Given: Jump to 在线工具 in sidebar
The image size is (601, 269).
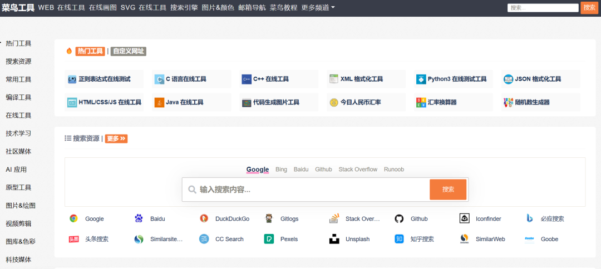Looking at the screenshot, I should coord(18,115).
